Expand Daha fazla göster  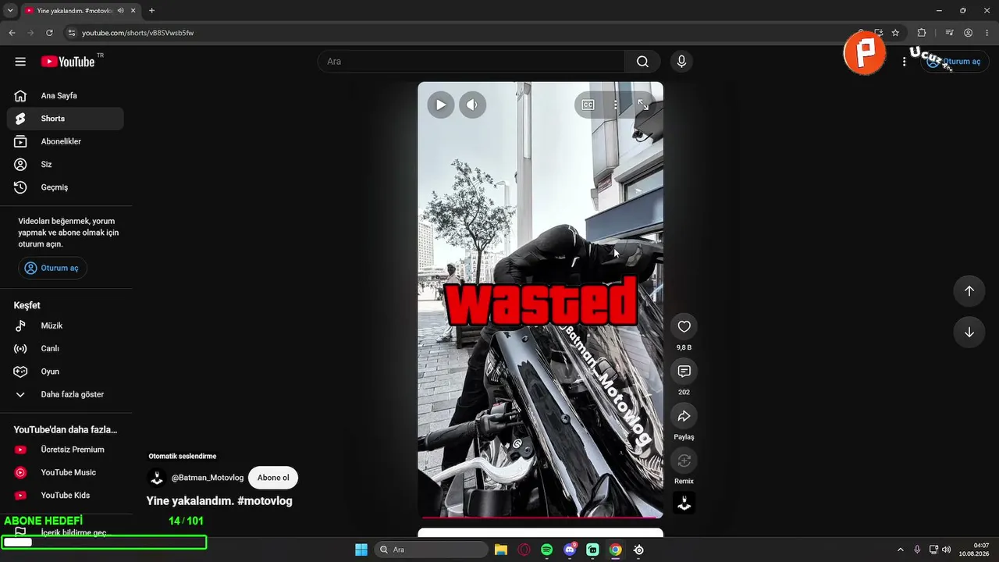[x=66, y=394]
